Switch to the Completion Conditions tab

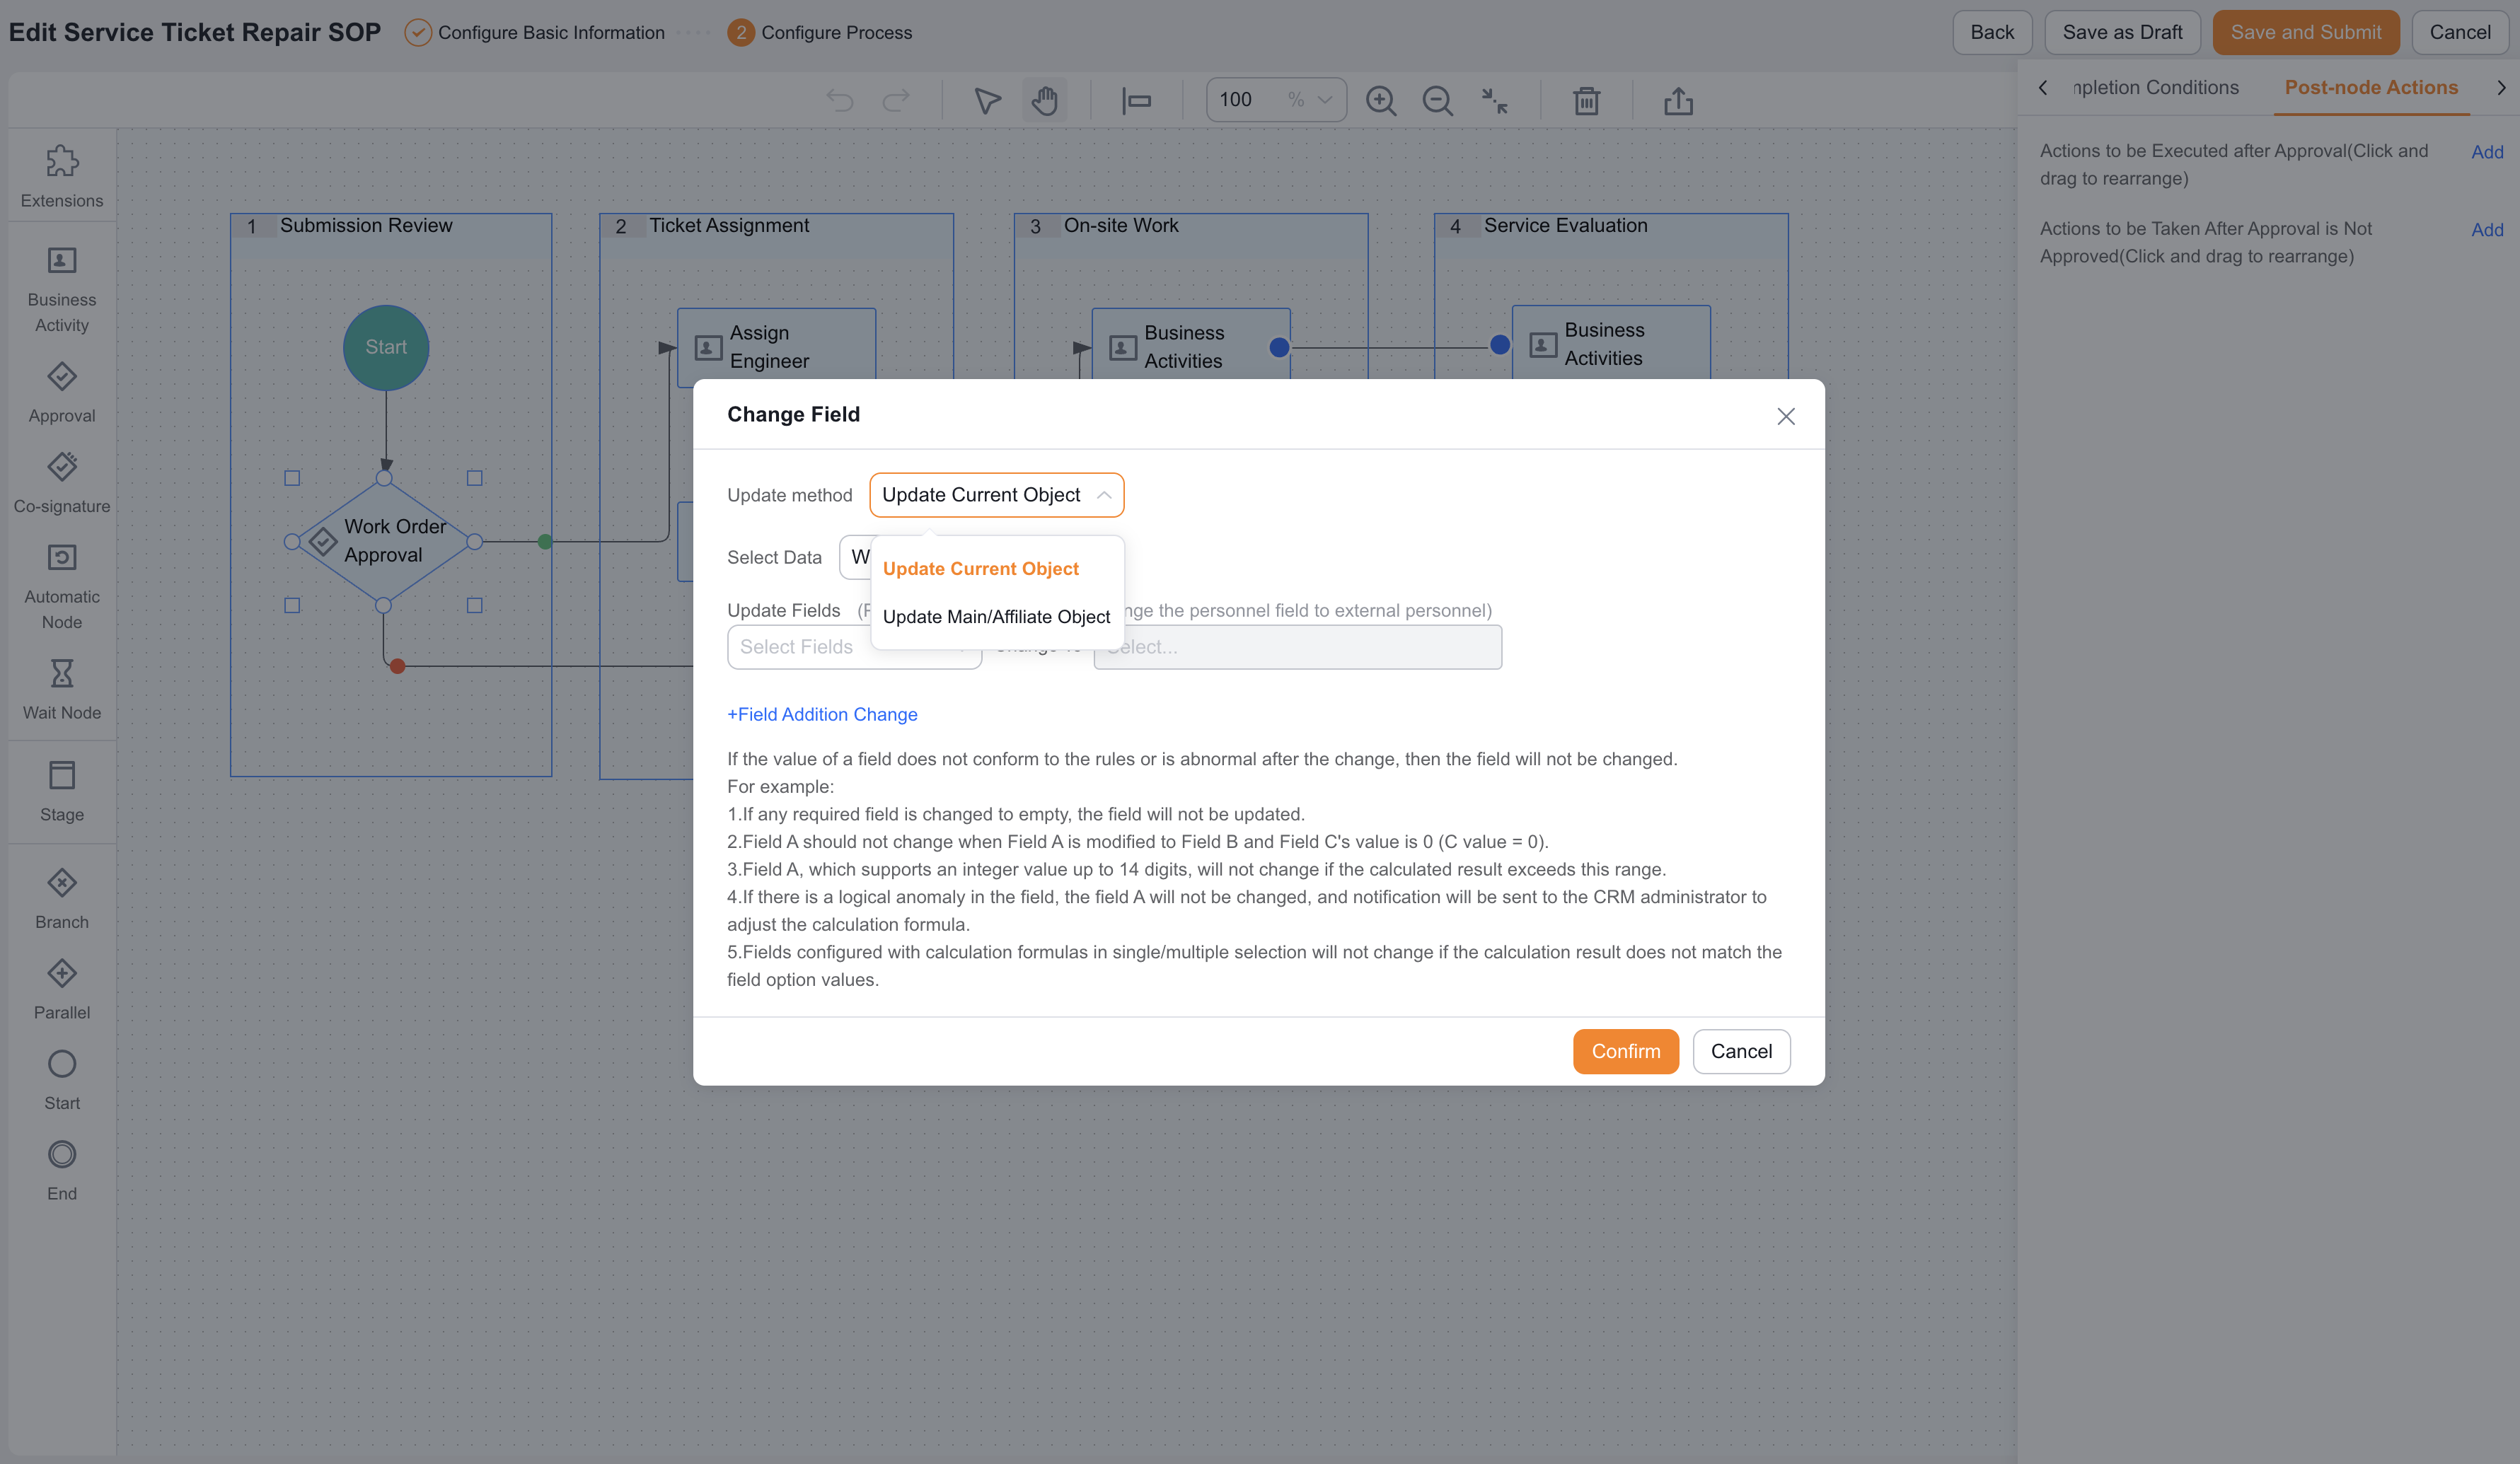tap(2155, 88)
